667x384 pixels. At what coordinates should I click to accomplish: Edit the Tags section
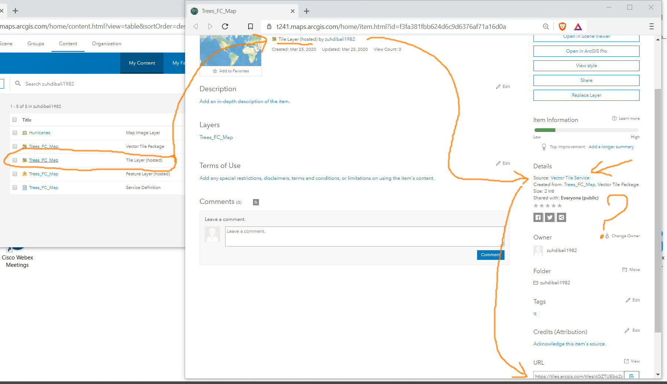[x=633, y=300]
